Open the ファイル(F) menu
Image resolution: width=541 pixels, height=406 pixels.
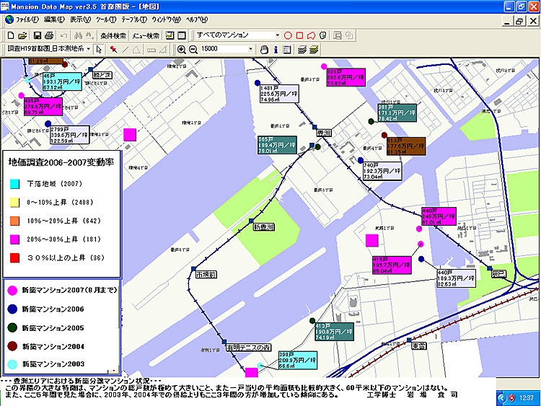(x=27, y=19)
